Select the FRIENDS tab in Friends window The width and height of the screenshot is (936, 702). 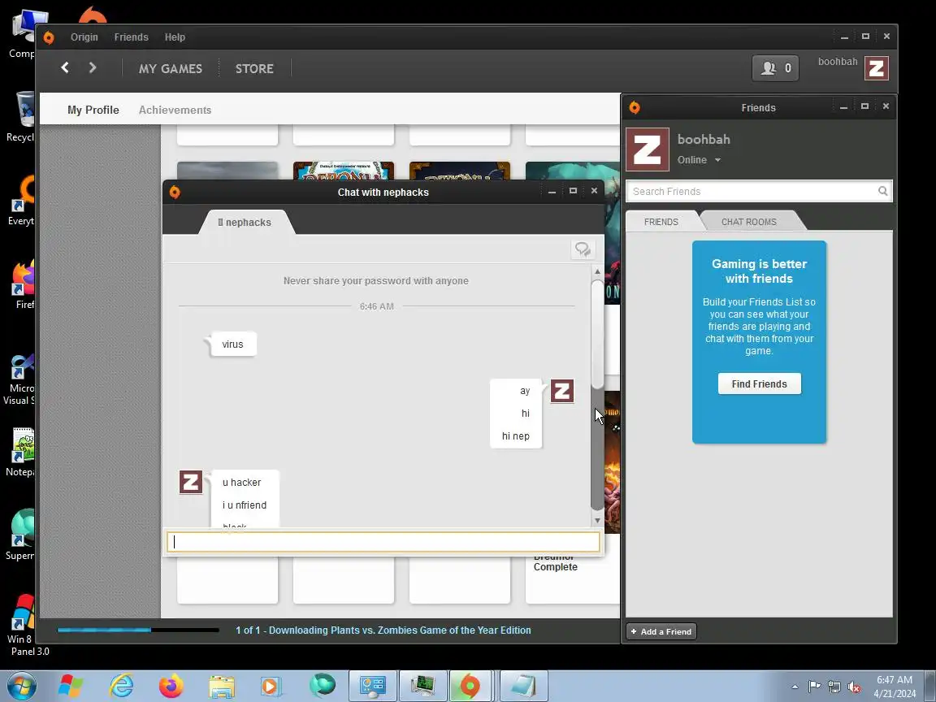click(661, 222)
